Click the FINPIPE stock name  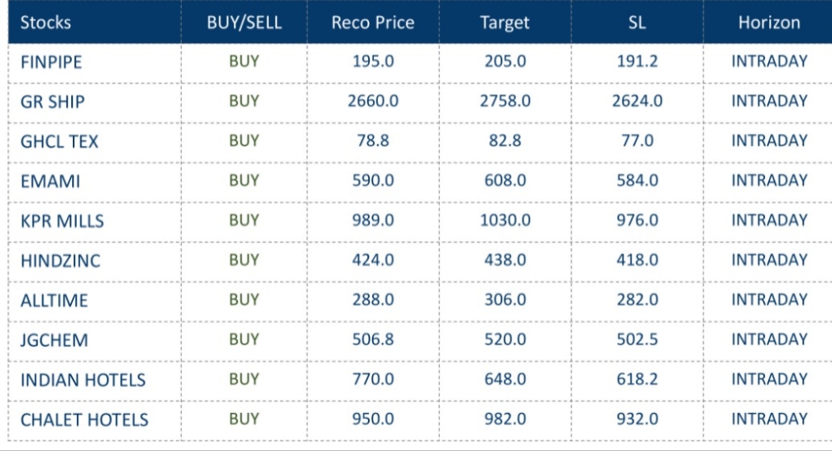50,62
